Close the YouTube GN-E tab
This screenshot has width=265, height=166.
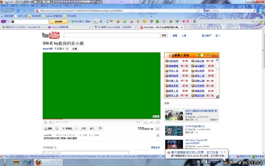point(182,27)
